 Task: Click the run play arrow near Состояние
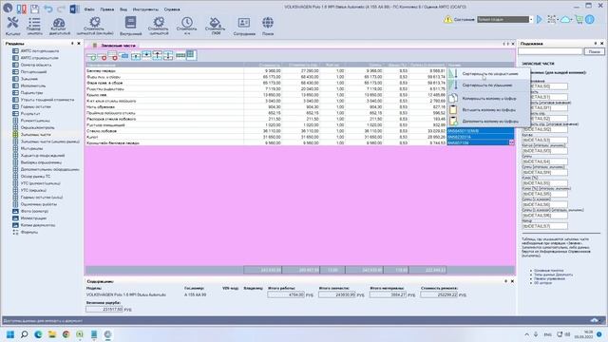pos(539,19)
